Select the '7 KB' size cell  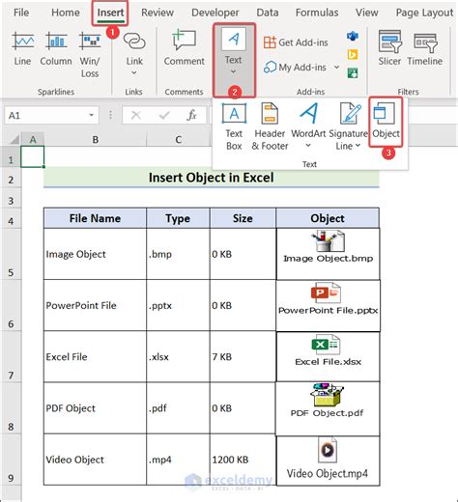pyautogui.click(x=243, y=357)
